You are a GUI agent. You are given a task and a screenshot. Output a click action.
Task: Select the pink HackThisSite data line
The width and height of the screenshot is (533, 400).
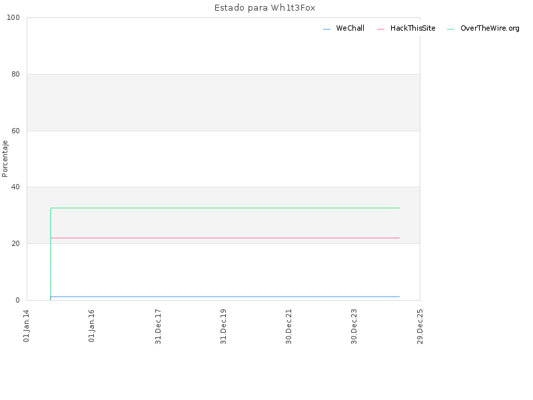tap(225, 238)
